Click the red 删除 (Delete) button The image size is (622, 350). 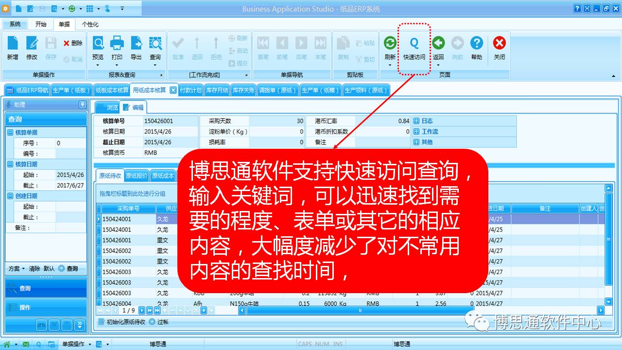coord(73,43)
